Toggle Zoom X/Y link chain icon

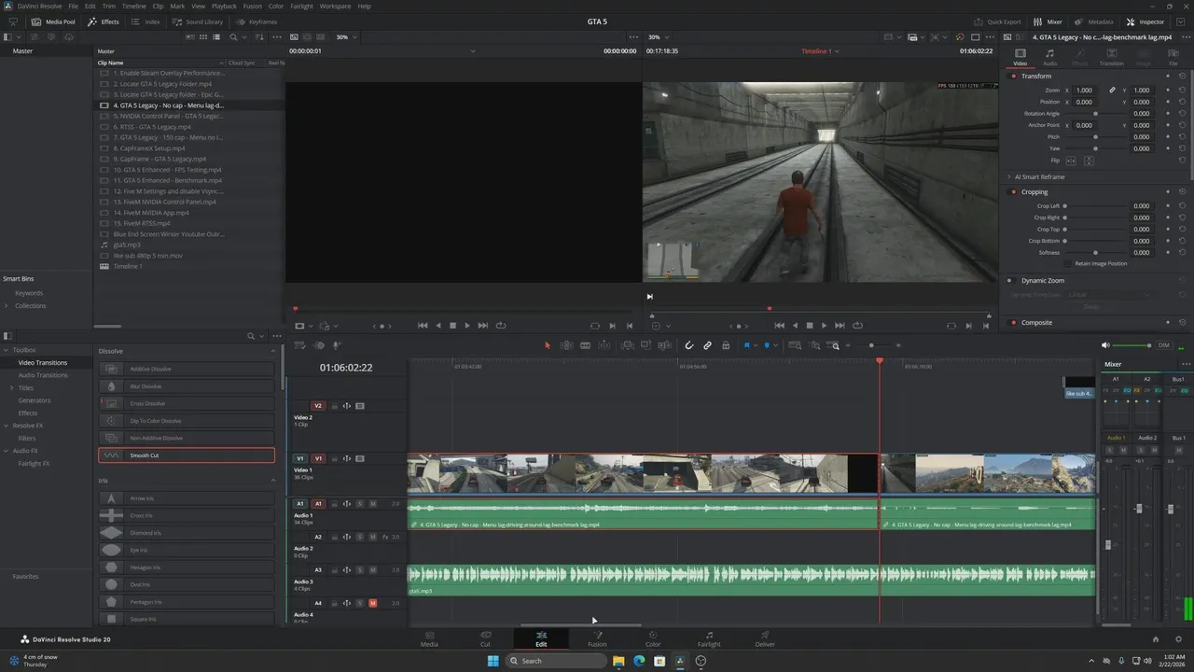[1112, 91]
